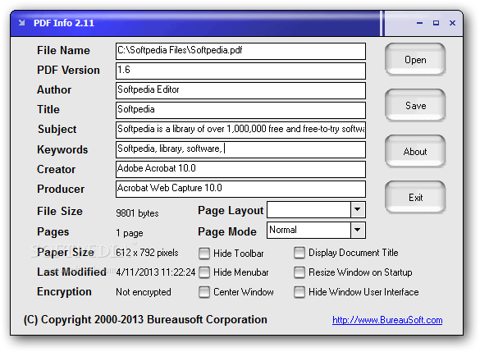
Task: Click the 'Not encrypted' encryption status
Action: pyautogui.click(x=144, y=292)
